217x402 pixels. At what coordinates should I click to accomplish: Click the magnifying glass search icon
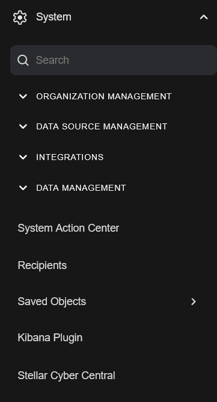coord(23,61)
